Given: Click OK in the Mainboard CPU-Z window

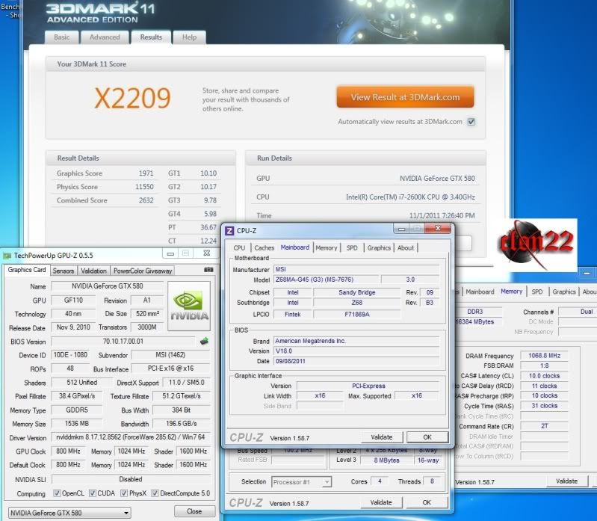Looking at the screenshot, I should pos(427,437).
